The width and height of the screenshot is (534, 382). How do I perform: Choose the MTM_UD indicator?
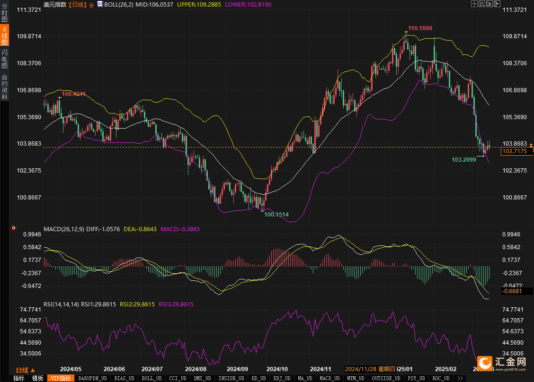(x=356, y=378)
